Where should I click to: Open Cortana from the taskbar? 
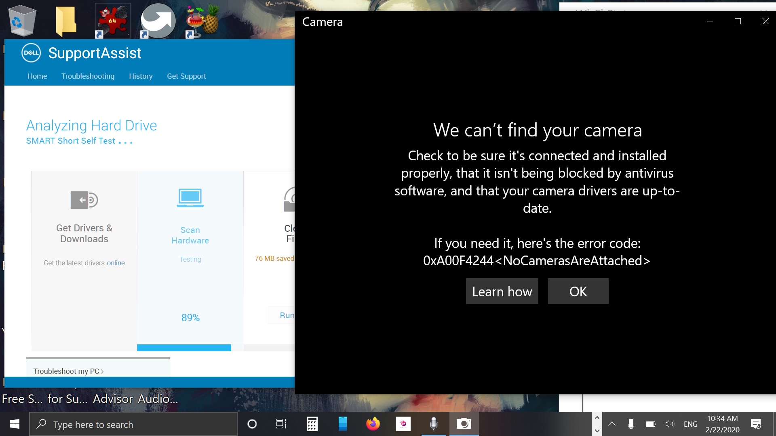click(252, 424)
